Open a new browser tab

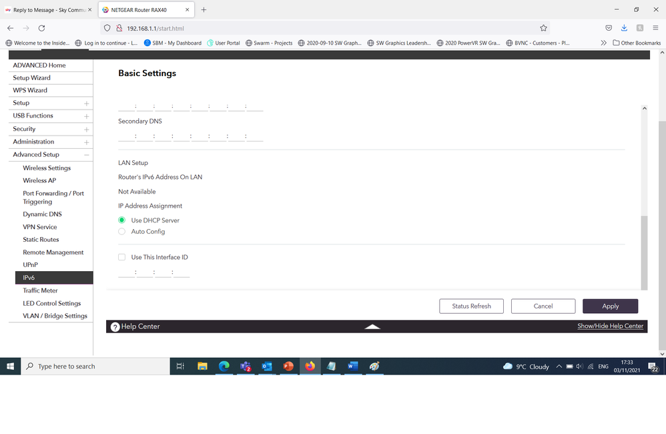coord(204,10)
